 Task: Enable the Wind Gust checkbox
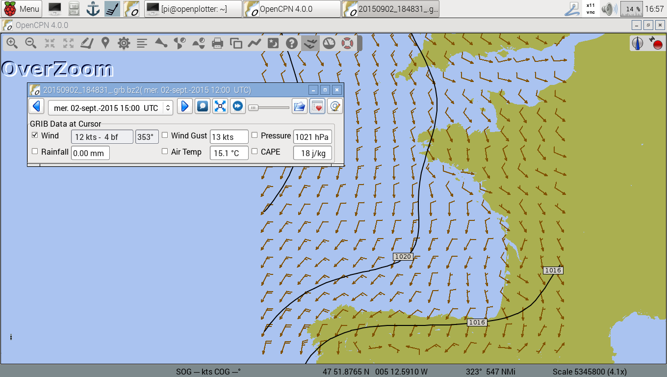pos(165,135)
